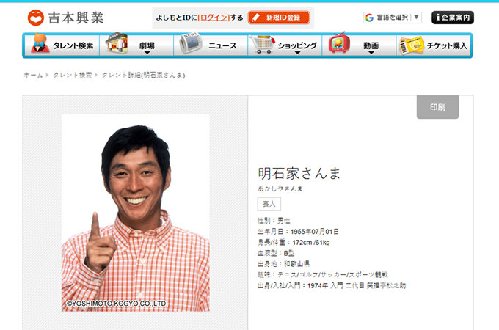Viewport: 499px width, 330px height.
Task: Click the 芸人 category tag
Action: 269,204
